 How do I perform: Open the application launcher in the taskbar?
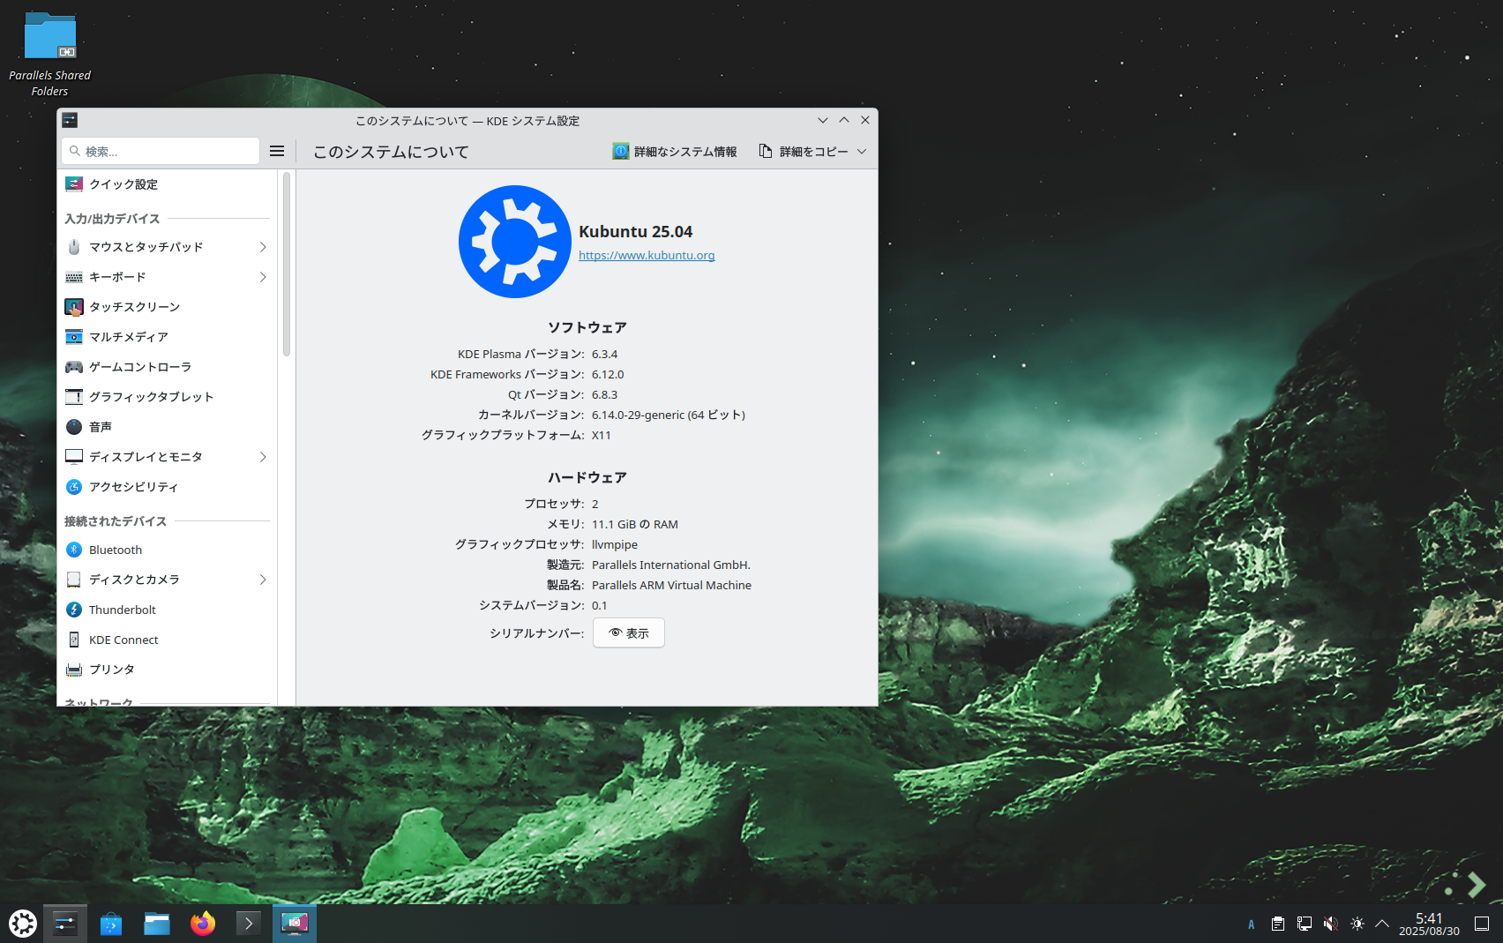tap(23, 924)
